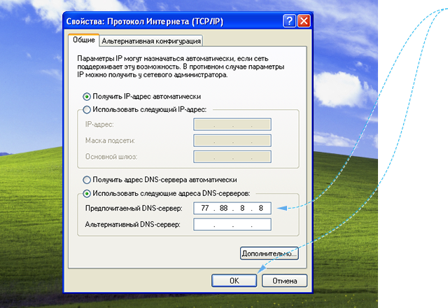Open the Дополнительно advanced settings
The image size is (448, 308).
[269, 253]
